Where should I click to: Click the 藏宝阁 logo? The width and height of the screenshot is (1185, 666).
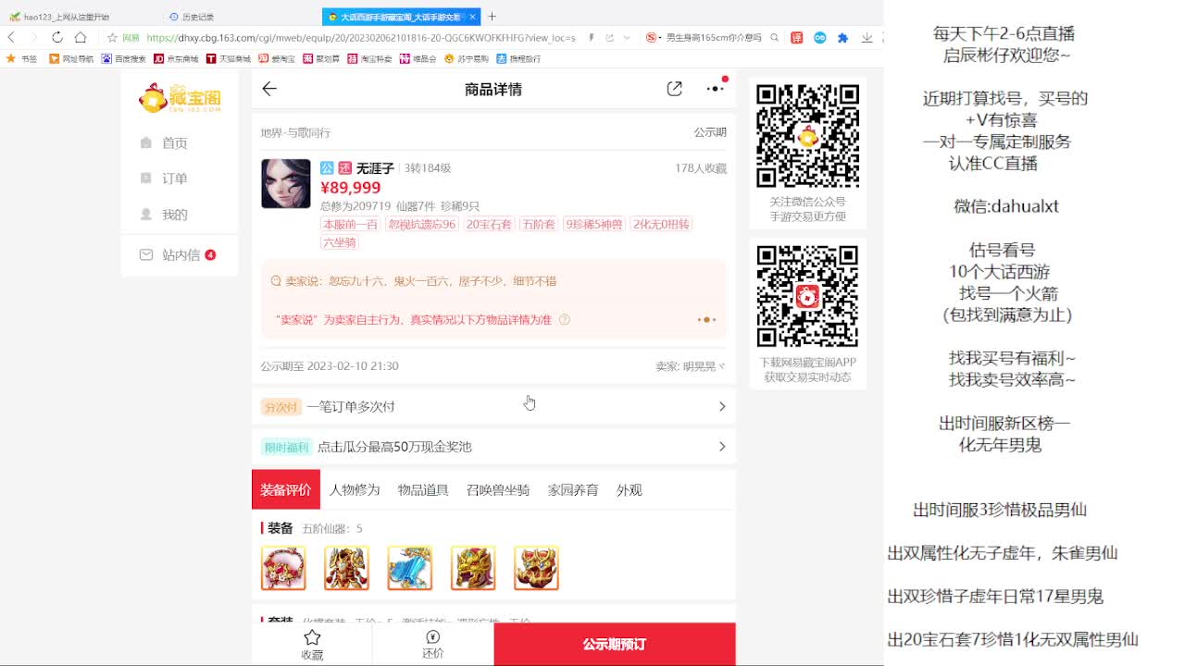click(x=180, y=97)
